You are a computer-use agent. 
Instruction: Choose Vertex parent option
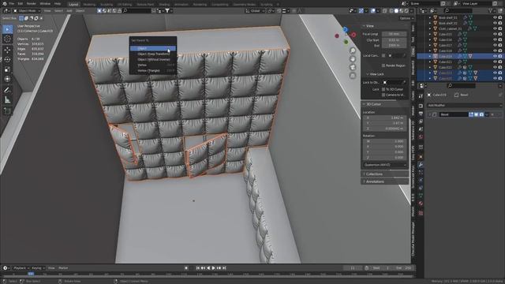coord(153,65)
